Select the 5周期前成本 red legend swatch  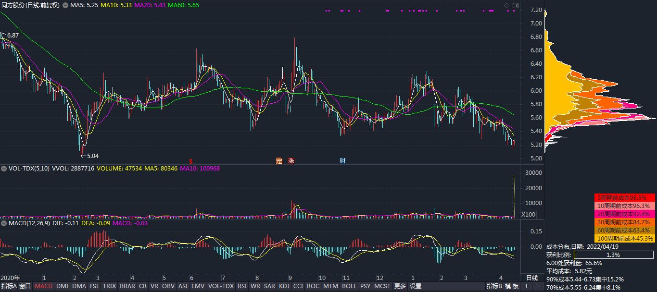click(x=625, y=197)
